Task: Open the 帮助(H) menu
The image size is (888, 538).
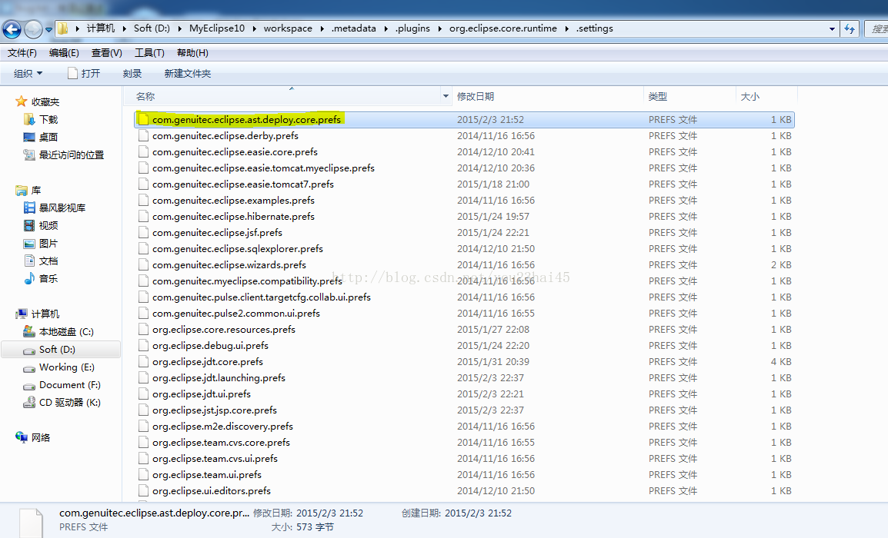Action: [x=192, y=52]
